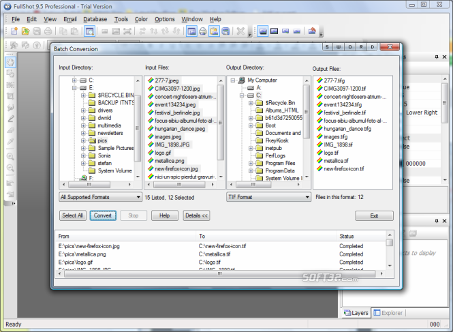Screen dimensions: 453x332
Task: Click the Open file toolbar icon
Action: click(x=25, y=31)
